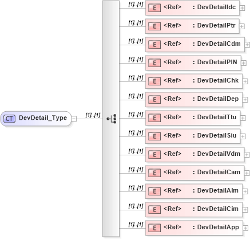The image size is (250, 239).
Task: Click the [1]..[1] cardinality of DevDetailChk
Action: tap(136, 78)
